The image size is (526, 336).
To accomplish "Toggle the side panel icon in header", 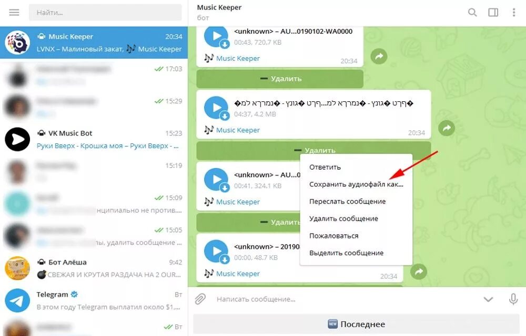I will point(493,13).
